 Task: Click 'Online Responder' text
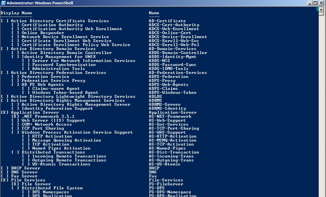tap(43, 33)
